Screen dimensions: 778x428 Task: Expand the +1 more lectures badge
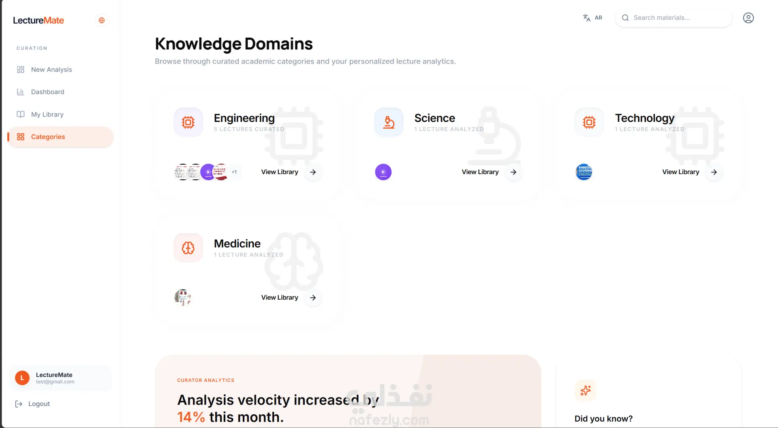[234, 172]
